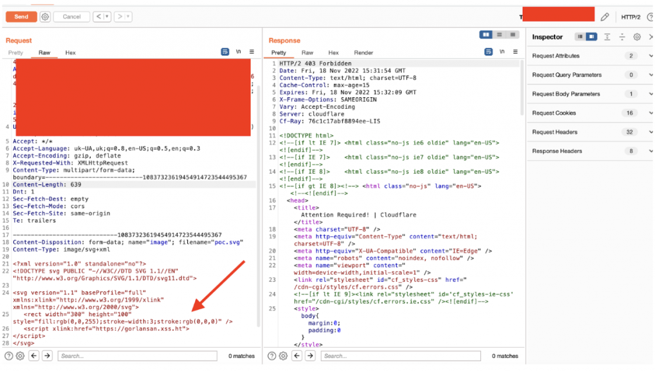Switch to stacked top-bottom layout

pyautogui.click(x=499, y=35)
